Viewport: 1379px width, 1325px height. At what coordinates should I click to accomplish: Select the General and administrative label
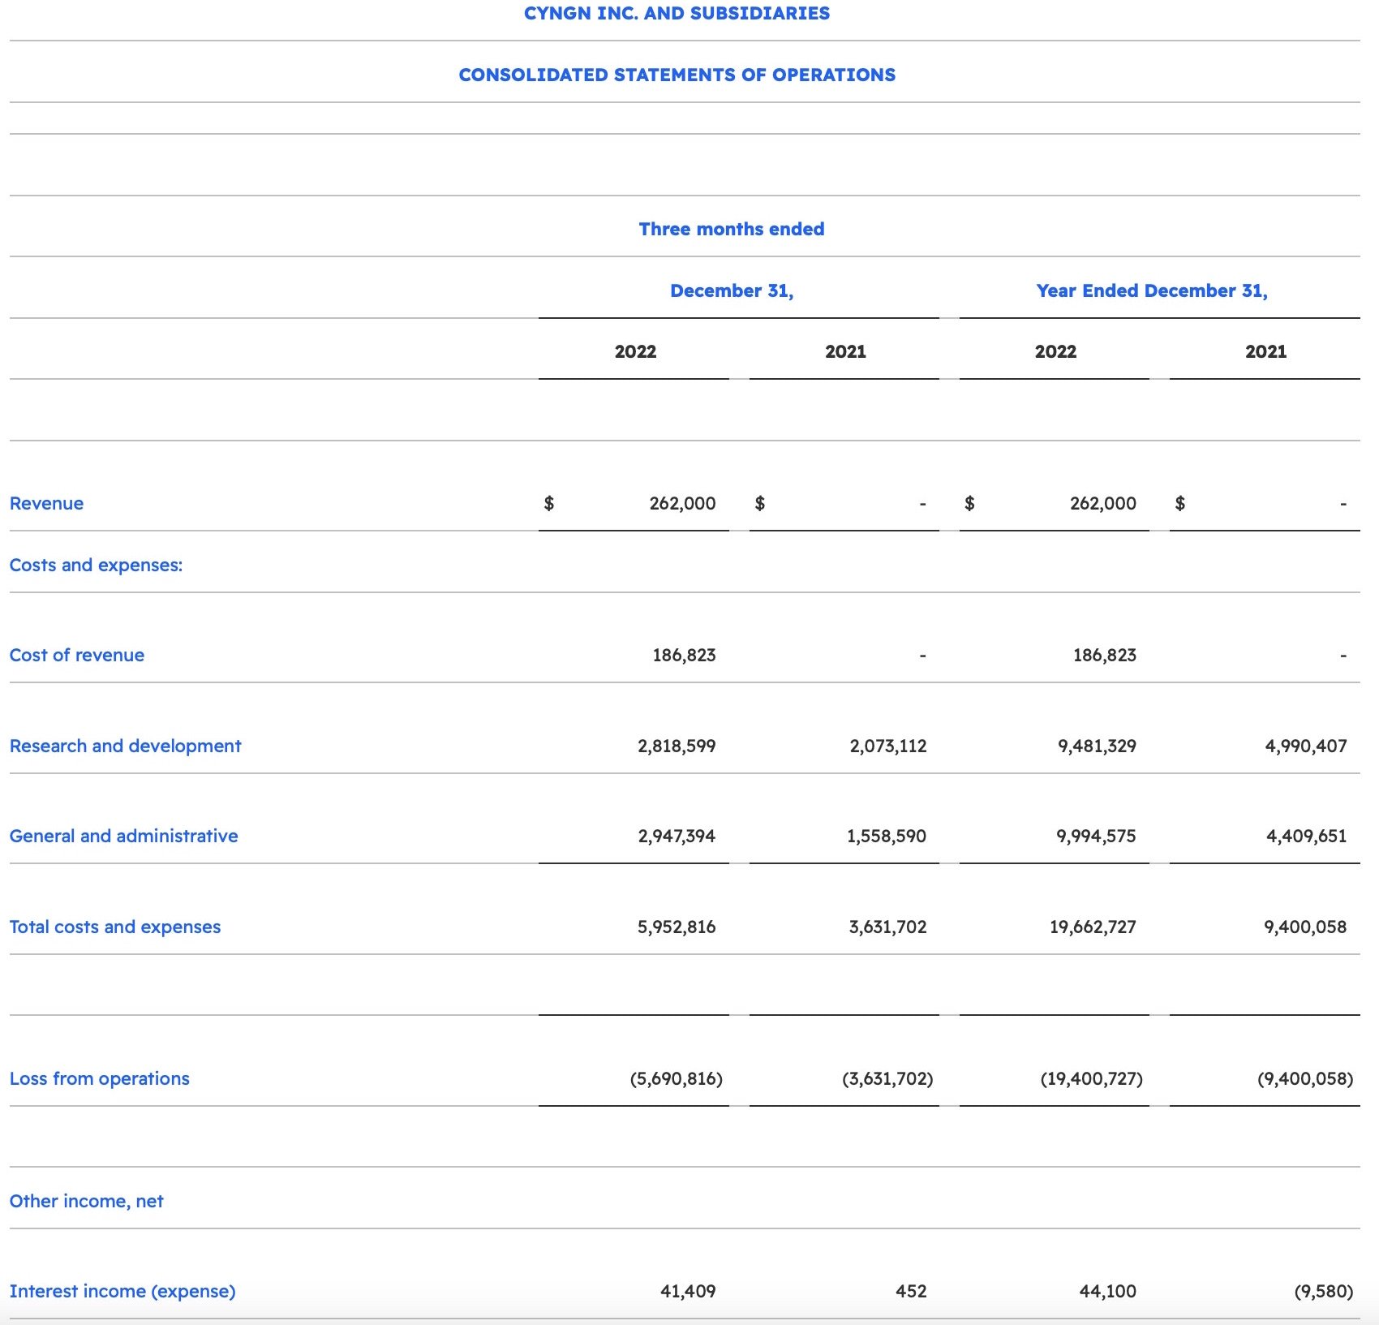pyautogui.click(x=124, y=836)
